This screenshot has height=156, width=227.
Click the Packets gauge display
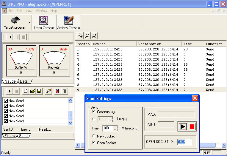click(54, 61)
